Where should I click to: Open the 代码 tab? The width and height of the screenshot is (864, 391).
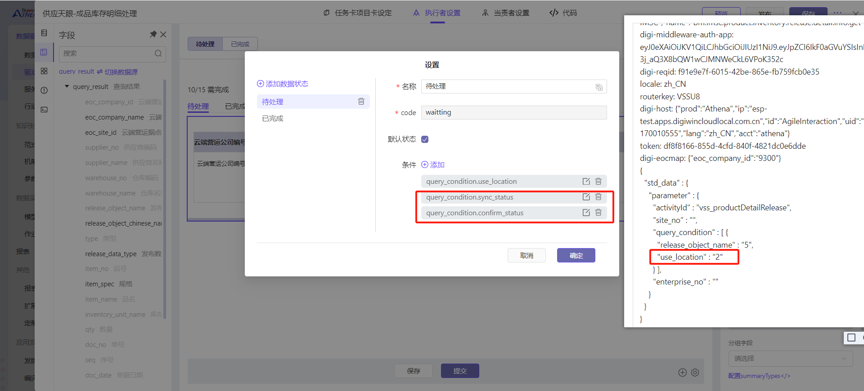click(x=563, y=13)
